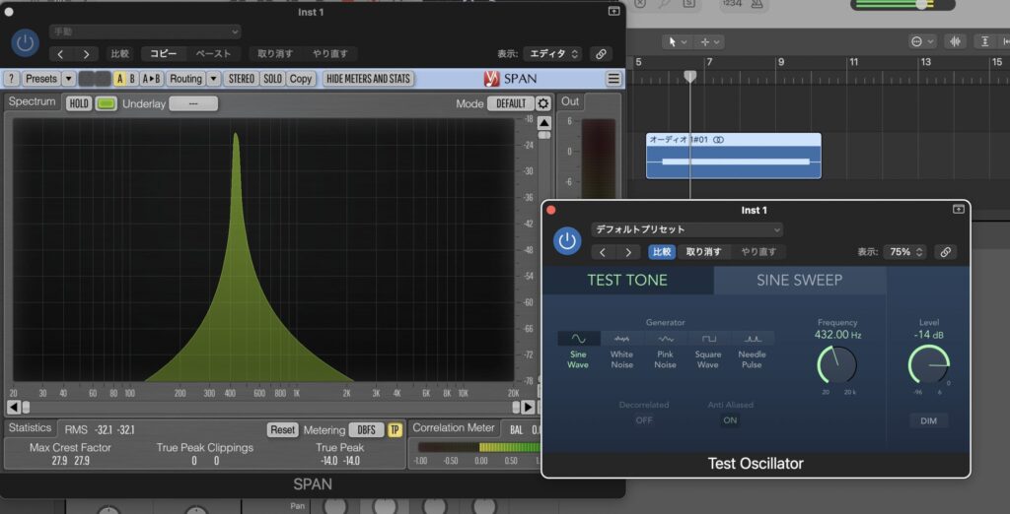Select the White Noise generator icon
The width and height of the screenshot is (1010, 514).
click(x=621, y=339)
